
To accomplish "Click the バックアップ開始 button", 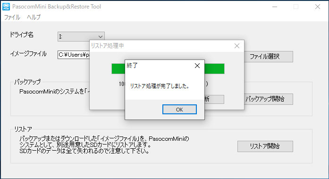I will pos(269,99).
